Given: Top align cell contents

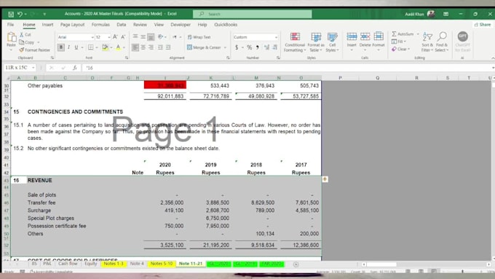Looking at the screenshot, I should click(135, 37).
